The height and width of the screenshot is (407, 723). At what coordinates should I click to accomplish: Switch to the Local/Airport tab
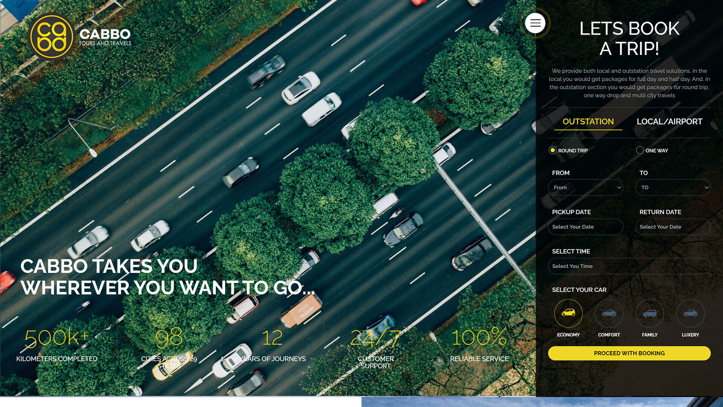(669, 122)
